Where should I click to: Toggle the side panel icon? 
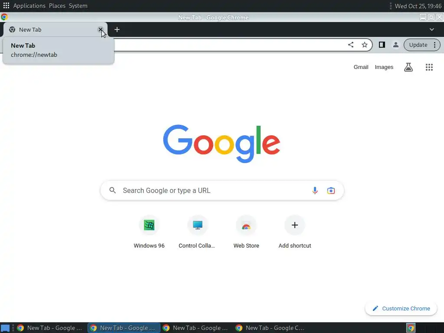click(382, 45)
